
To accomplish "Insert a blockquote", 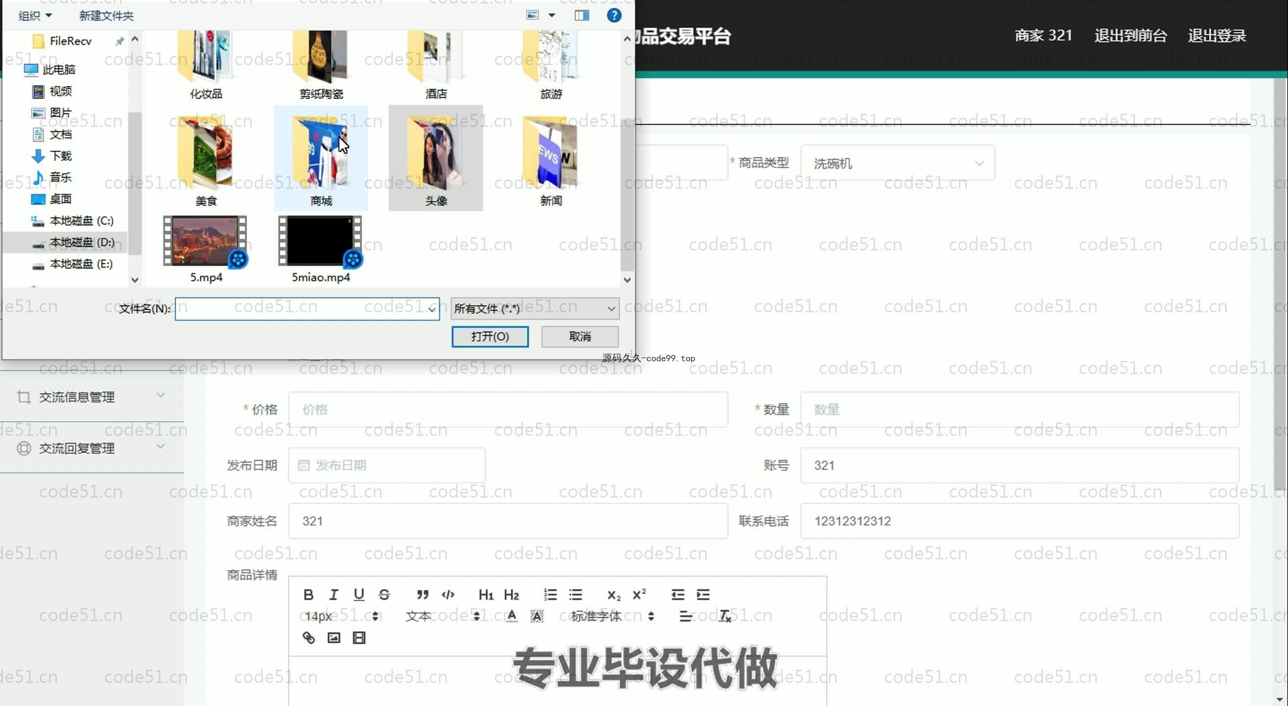I will [x=422, y=595].
